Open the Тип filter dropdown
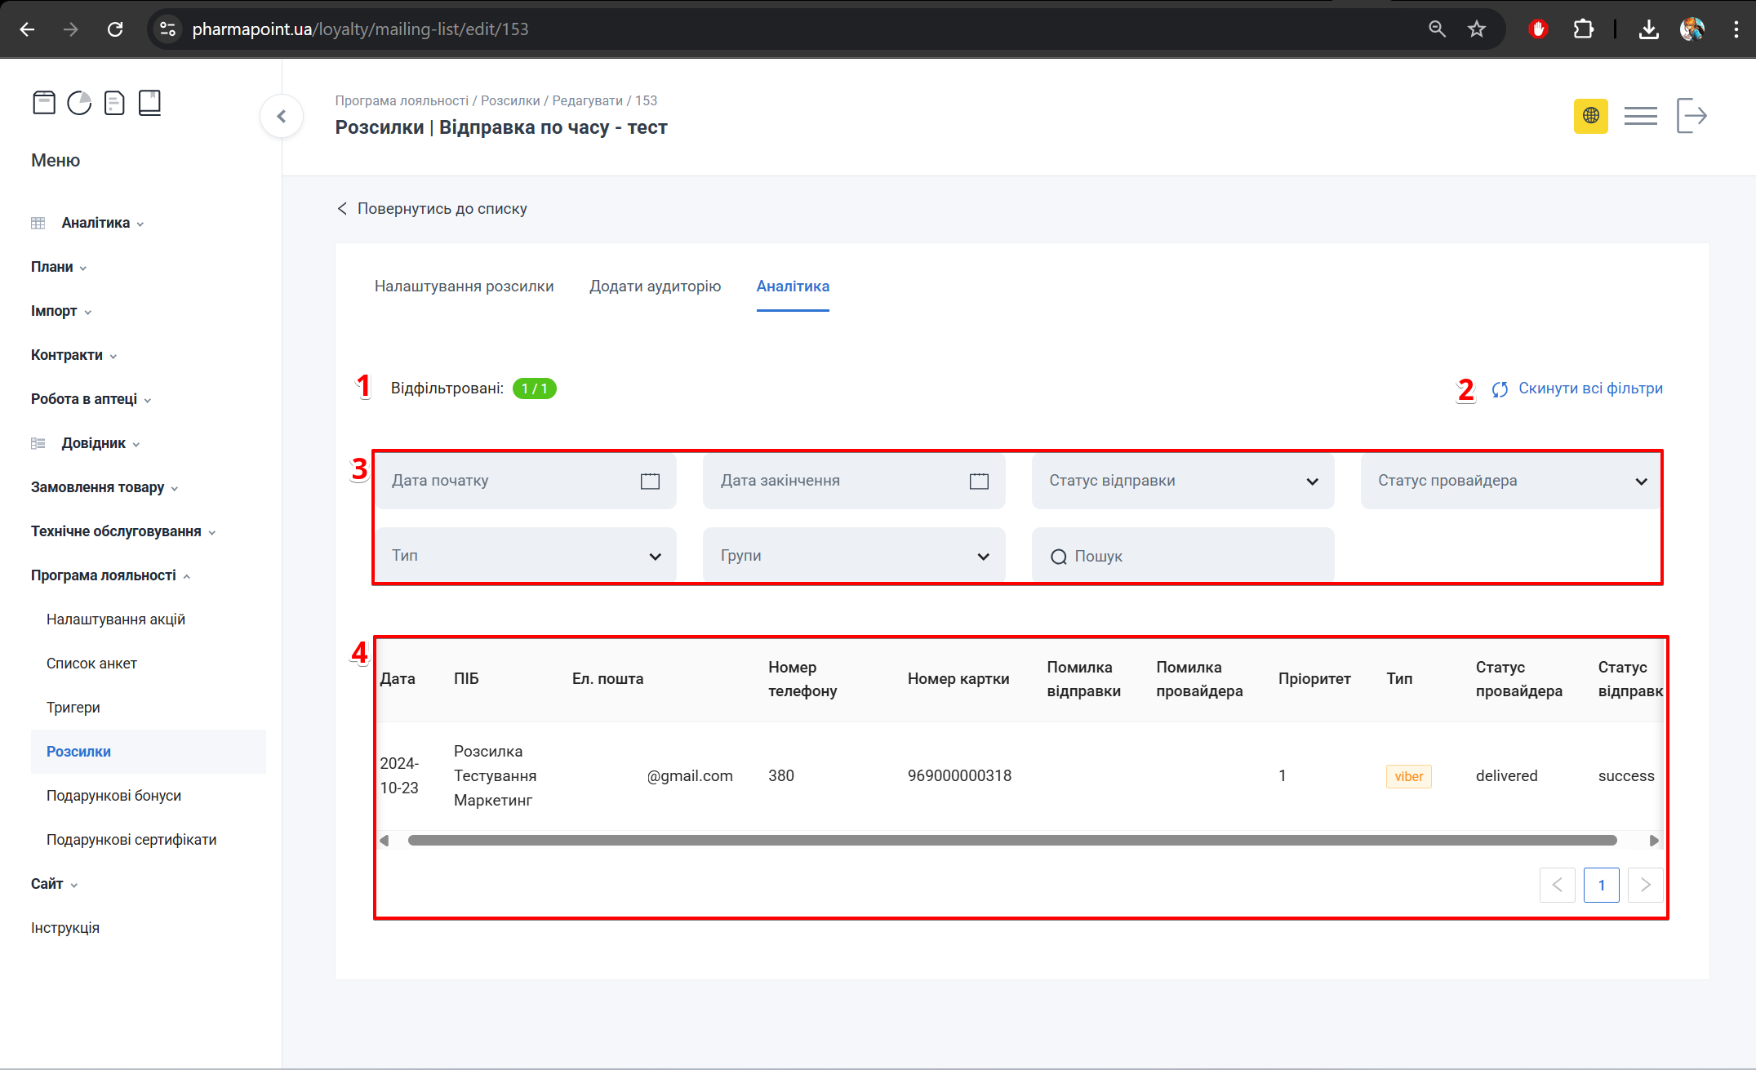The height and width of the screenshot is (1070, 1756). click(x=526, y=556)
